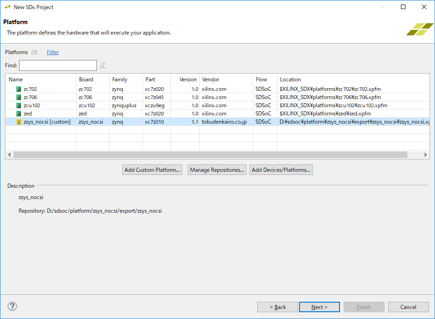
Task: Open Manage Repositories dialog
Action: [x=217, y=170]
